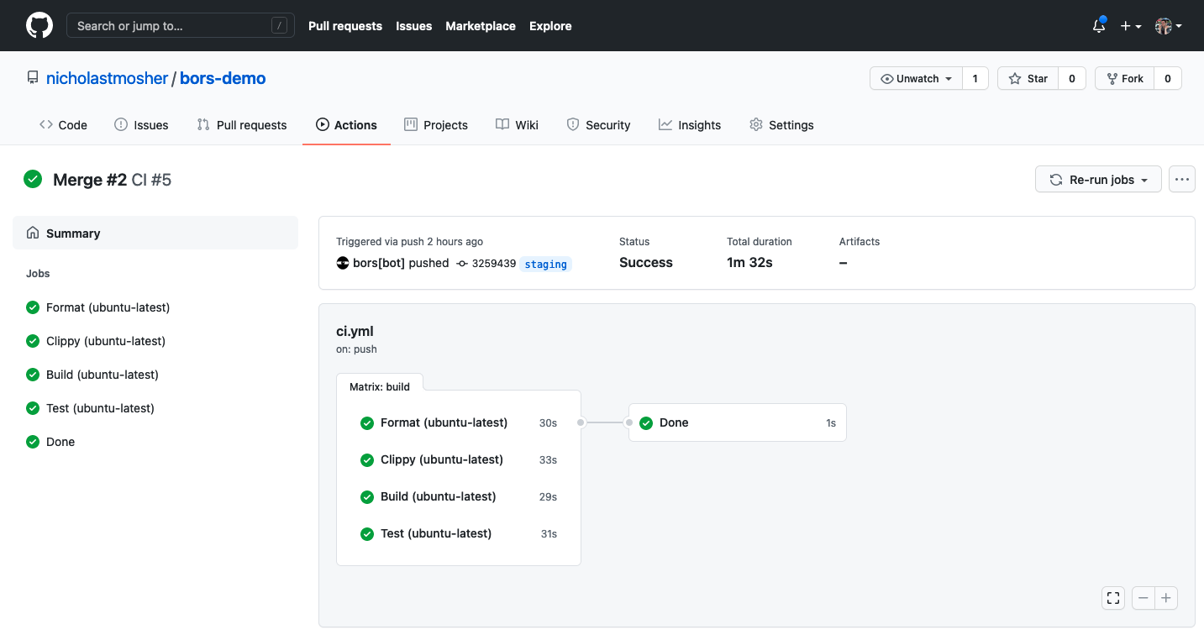Open the notifications bell
Screen dimensions: 1204x640
[1098, 26]
